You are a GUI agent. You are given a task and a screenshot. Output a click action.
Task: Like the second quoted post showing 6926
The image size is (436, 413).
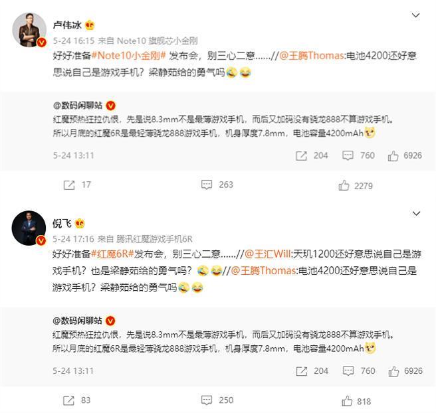[393, 371]
